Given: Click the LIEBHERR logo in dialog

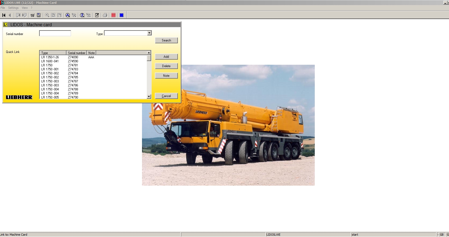Looking at the screenshot, I should pyautogui.click(x=19, y=97).
